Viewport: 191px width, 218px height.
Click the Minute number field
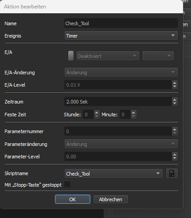point(125,115)
